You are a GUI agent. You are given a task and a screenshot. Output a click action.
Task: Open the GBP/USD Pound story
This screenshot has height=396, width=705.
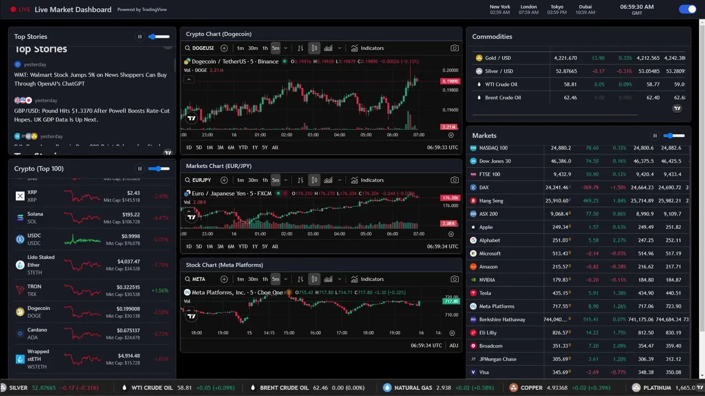(92, 115)
